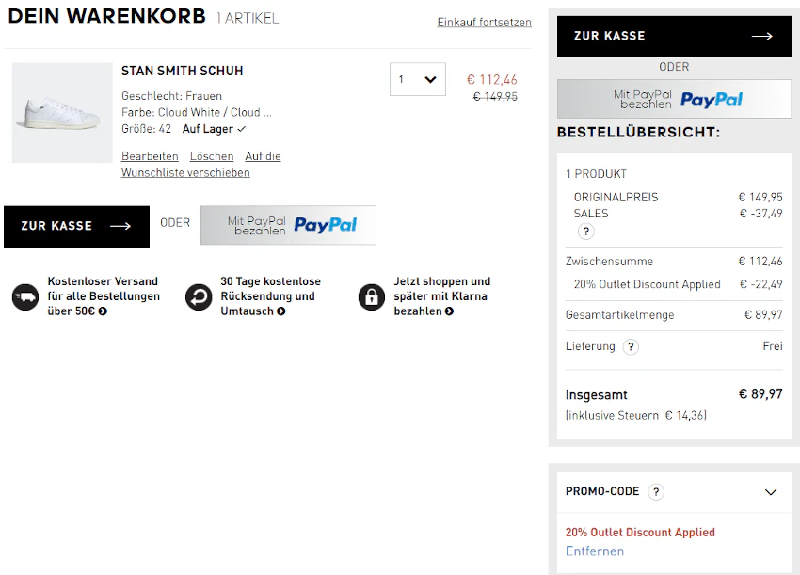
Task: Open Stan Smith shoe thumbnail
Action: [x=62, y=113]
